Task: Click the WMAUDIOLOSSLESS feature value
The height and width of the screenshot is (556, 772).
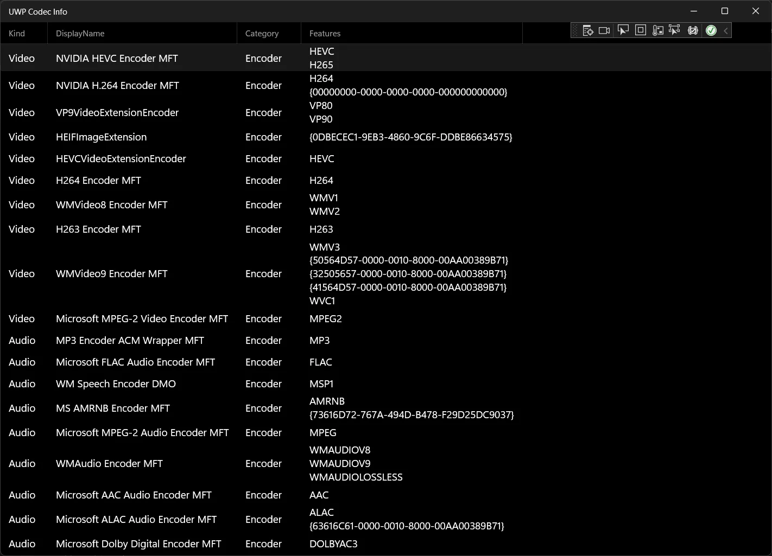Action: [x=356, y=477]
